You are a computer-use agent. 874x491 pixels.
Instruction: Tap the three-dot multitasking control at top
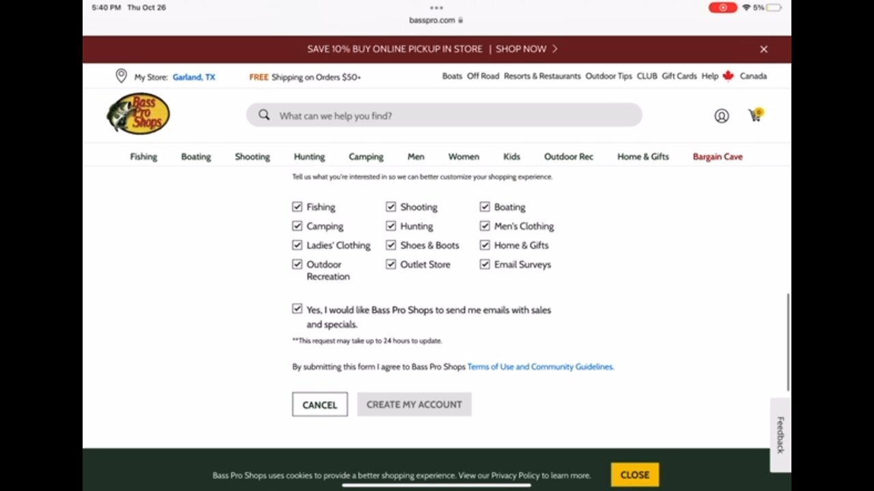click(436, 8)
